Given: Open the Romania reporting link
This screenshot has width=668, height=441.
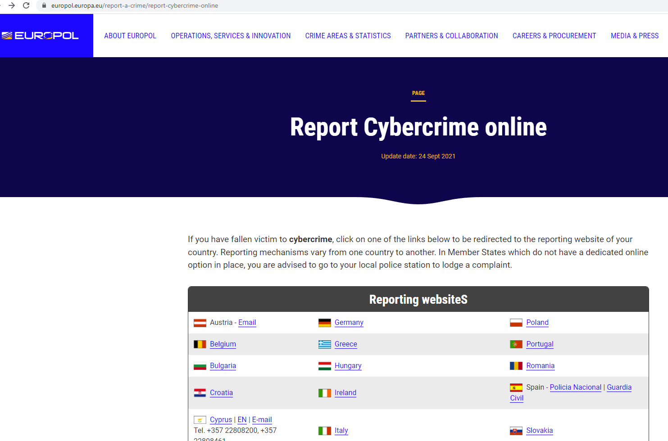Looking at the screenshot, I should coord(541,366).
